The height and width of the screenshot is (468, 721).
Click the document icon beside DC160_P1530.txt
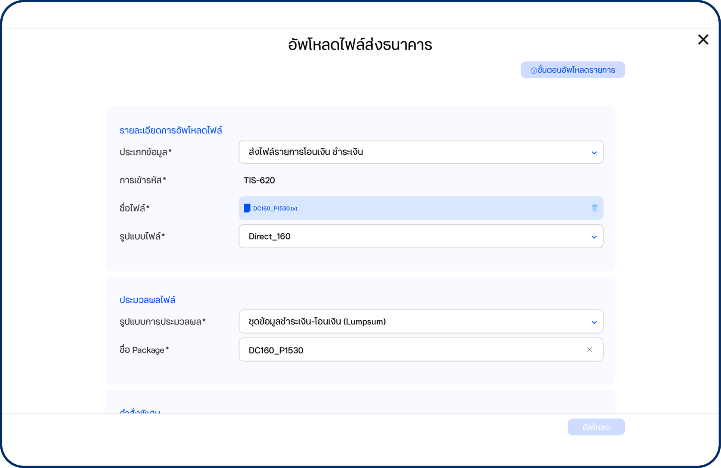pyautogui.click(x=247, y=208)
